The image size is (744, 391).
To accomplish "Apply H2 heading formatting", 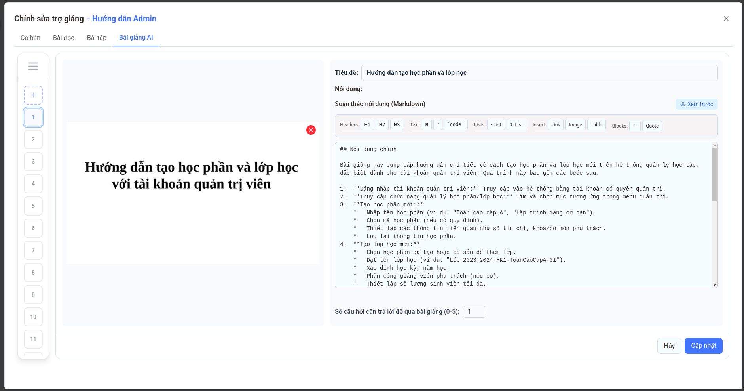I will [x=381, y=124].
